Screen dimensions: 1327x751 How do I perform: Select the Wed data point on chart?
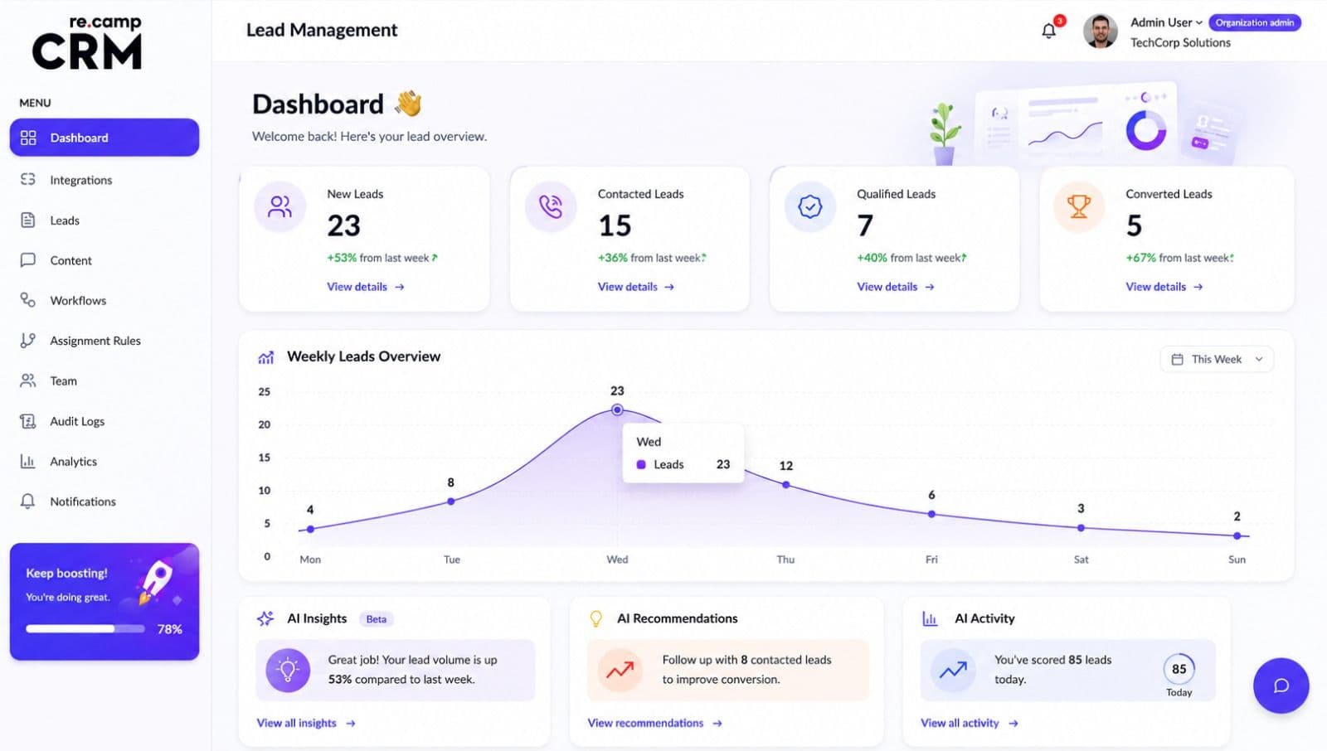(x=617, y=409)
